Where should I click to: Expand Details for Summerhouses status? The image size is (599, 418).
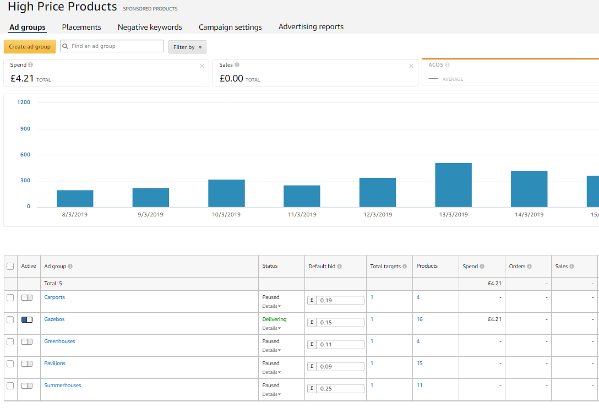pos(271,395)
